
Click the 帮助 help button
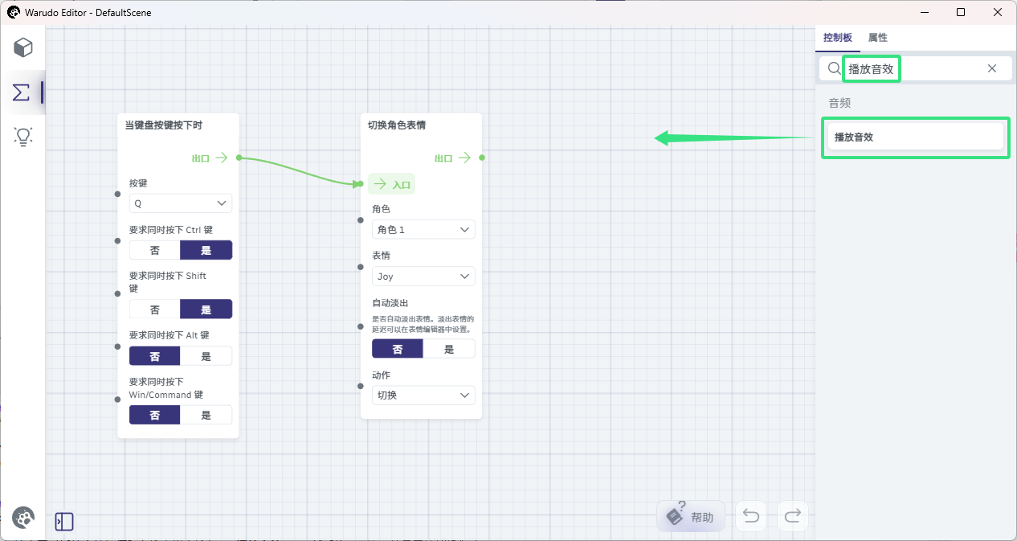[691, 517]
